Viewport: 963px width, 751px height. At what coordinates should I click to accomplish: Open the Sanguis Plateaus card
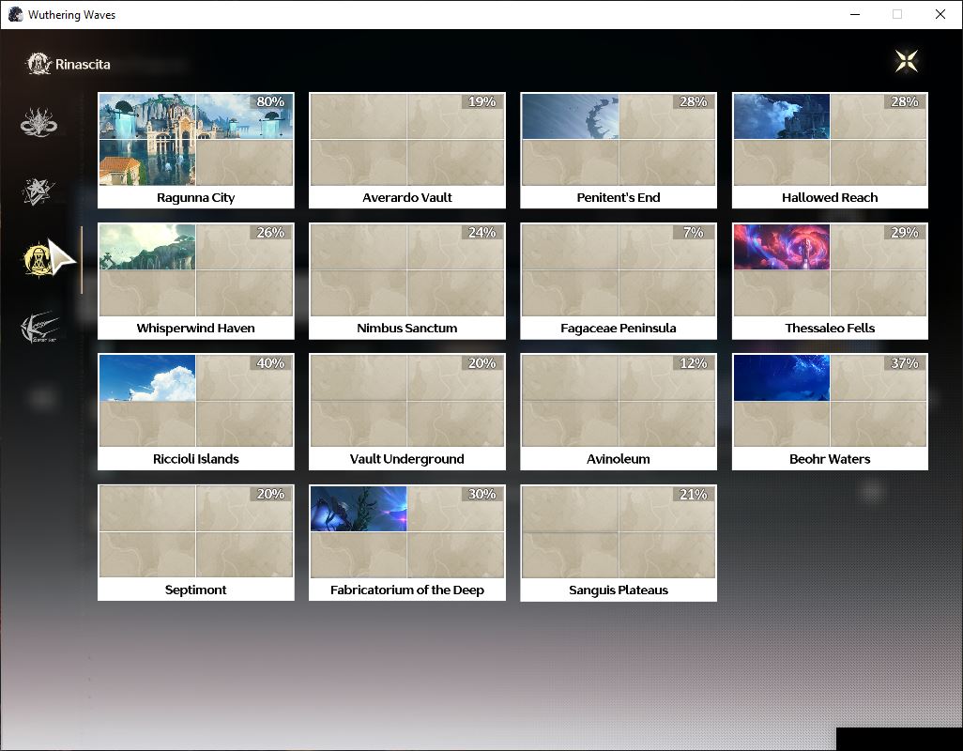click(619, 543)
